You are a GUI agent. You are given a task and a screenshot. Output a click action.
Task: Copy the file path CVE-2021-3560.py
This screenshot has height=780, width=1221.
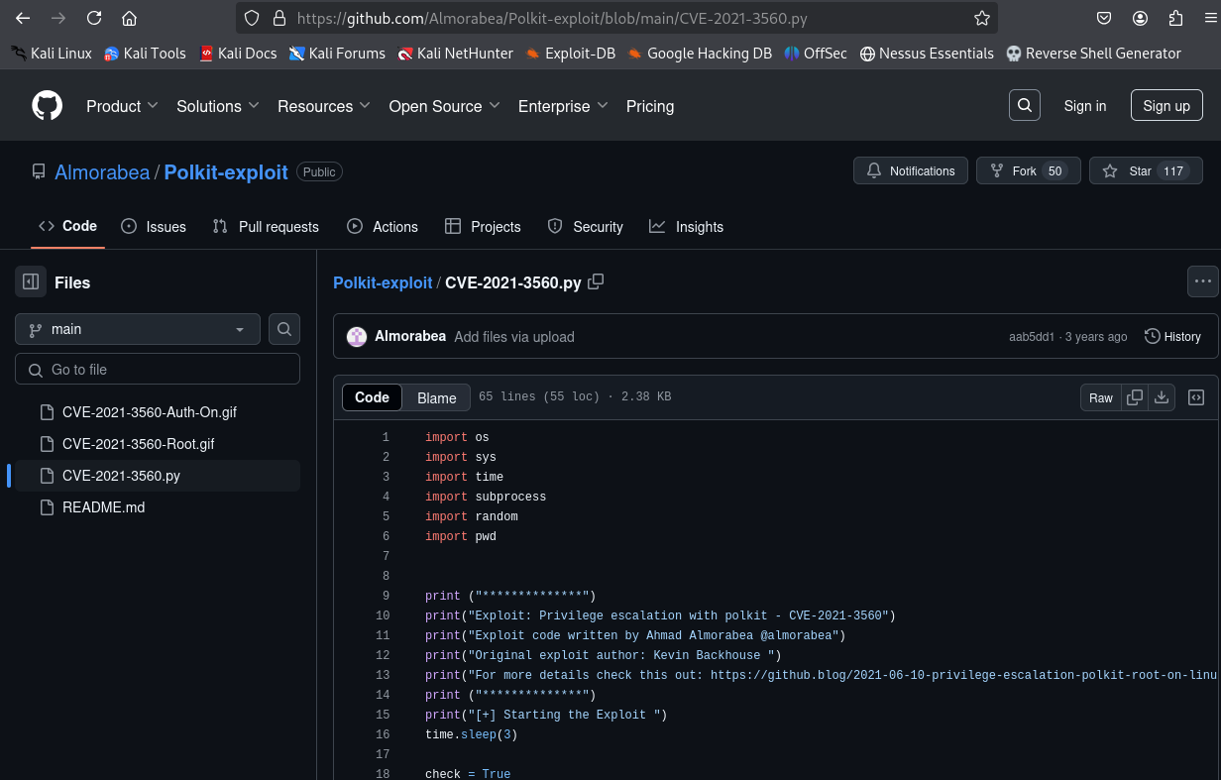coord(596,281)
